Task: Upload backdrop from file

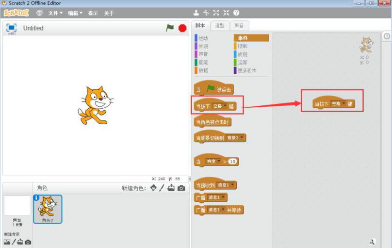Action: coord(20,242)
